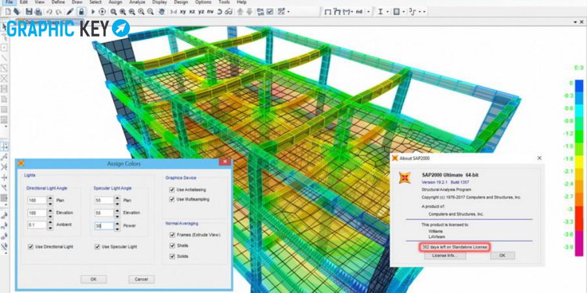Click the Show Deformed Shape frame icon

[x=337, y=12]
